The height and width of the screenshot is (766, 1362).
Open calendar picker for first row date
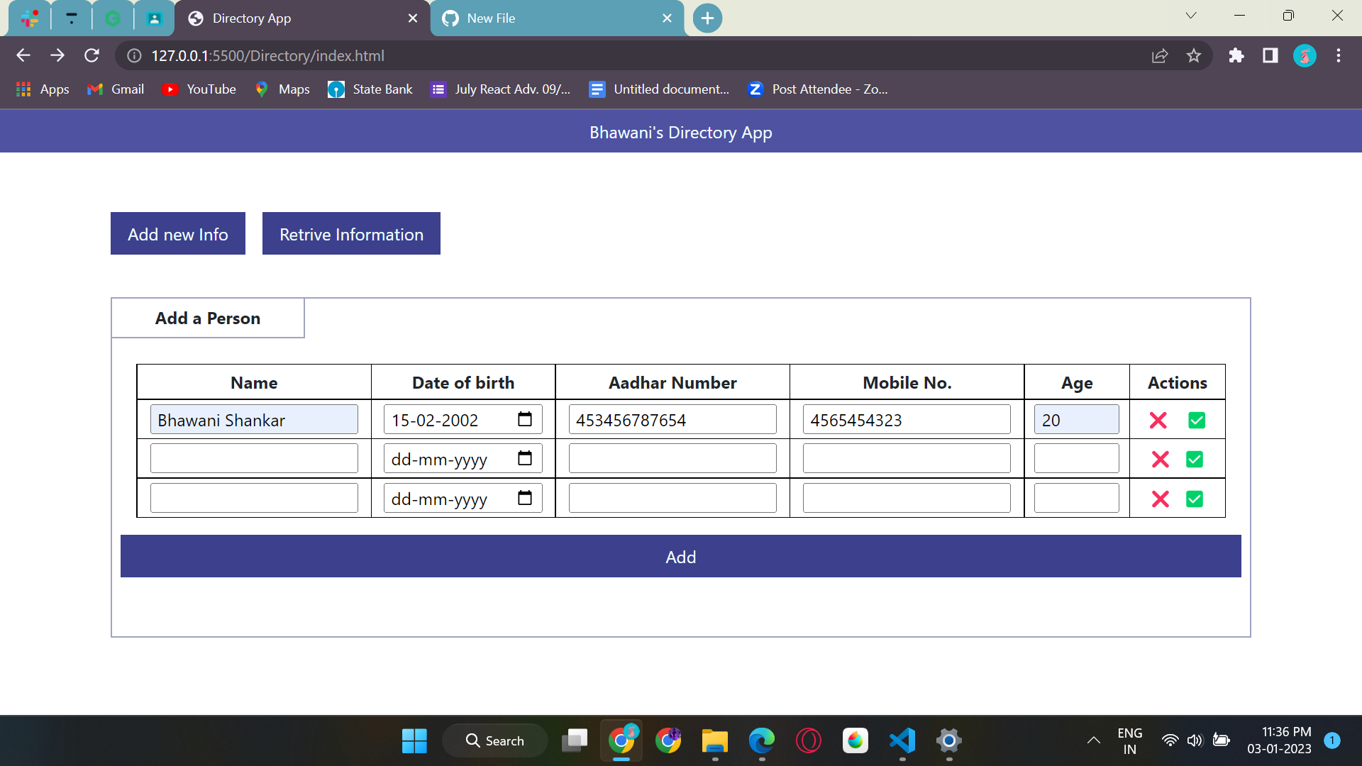[525, 419]
